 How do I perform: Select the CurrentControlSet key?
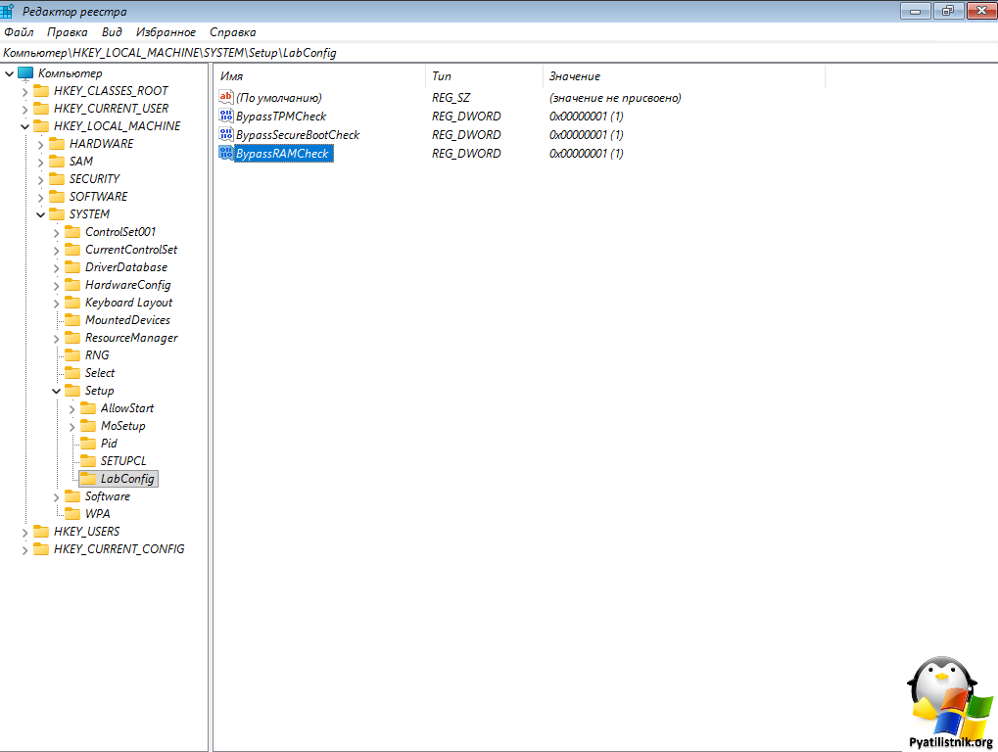click(131, 250)
